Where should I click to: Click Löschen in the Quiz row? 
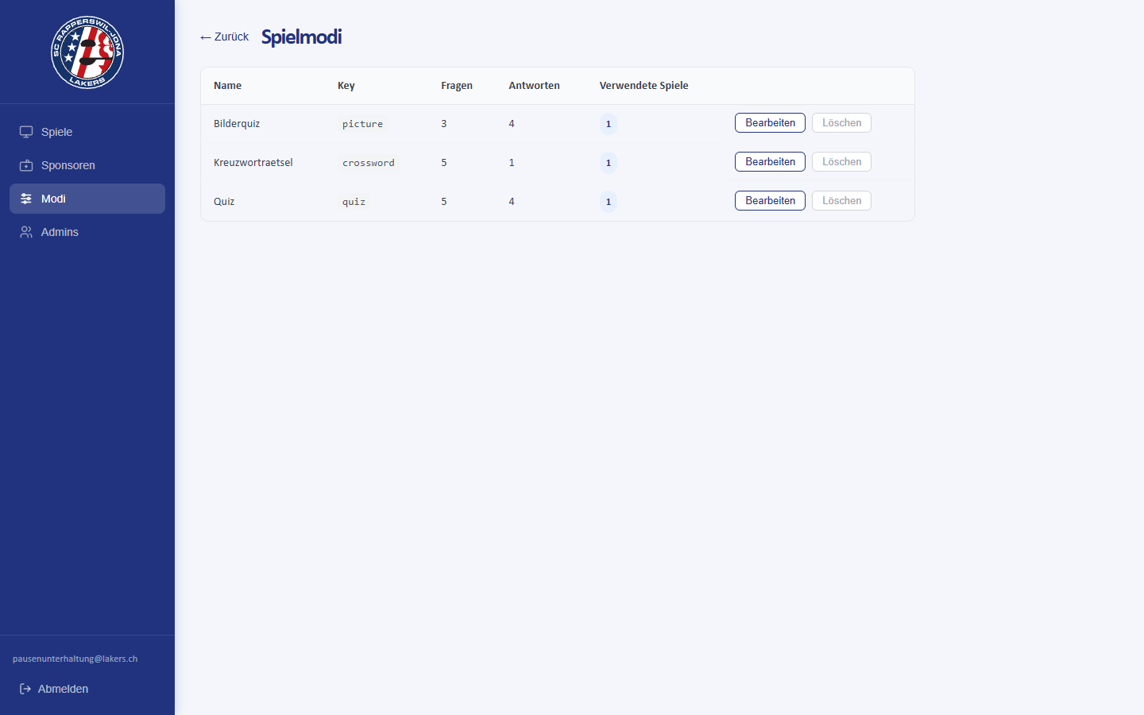click(x=841, y=201)
